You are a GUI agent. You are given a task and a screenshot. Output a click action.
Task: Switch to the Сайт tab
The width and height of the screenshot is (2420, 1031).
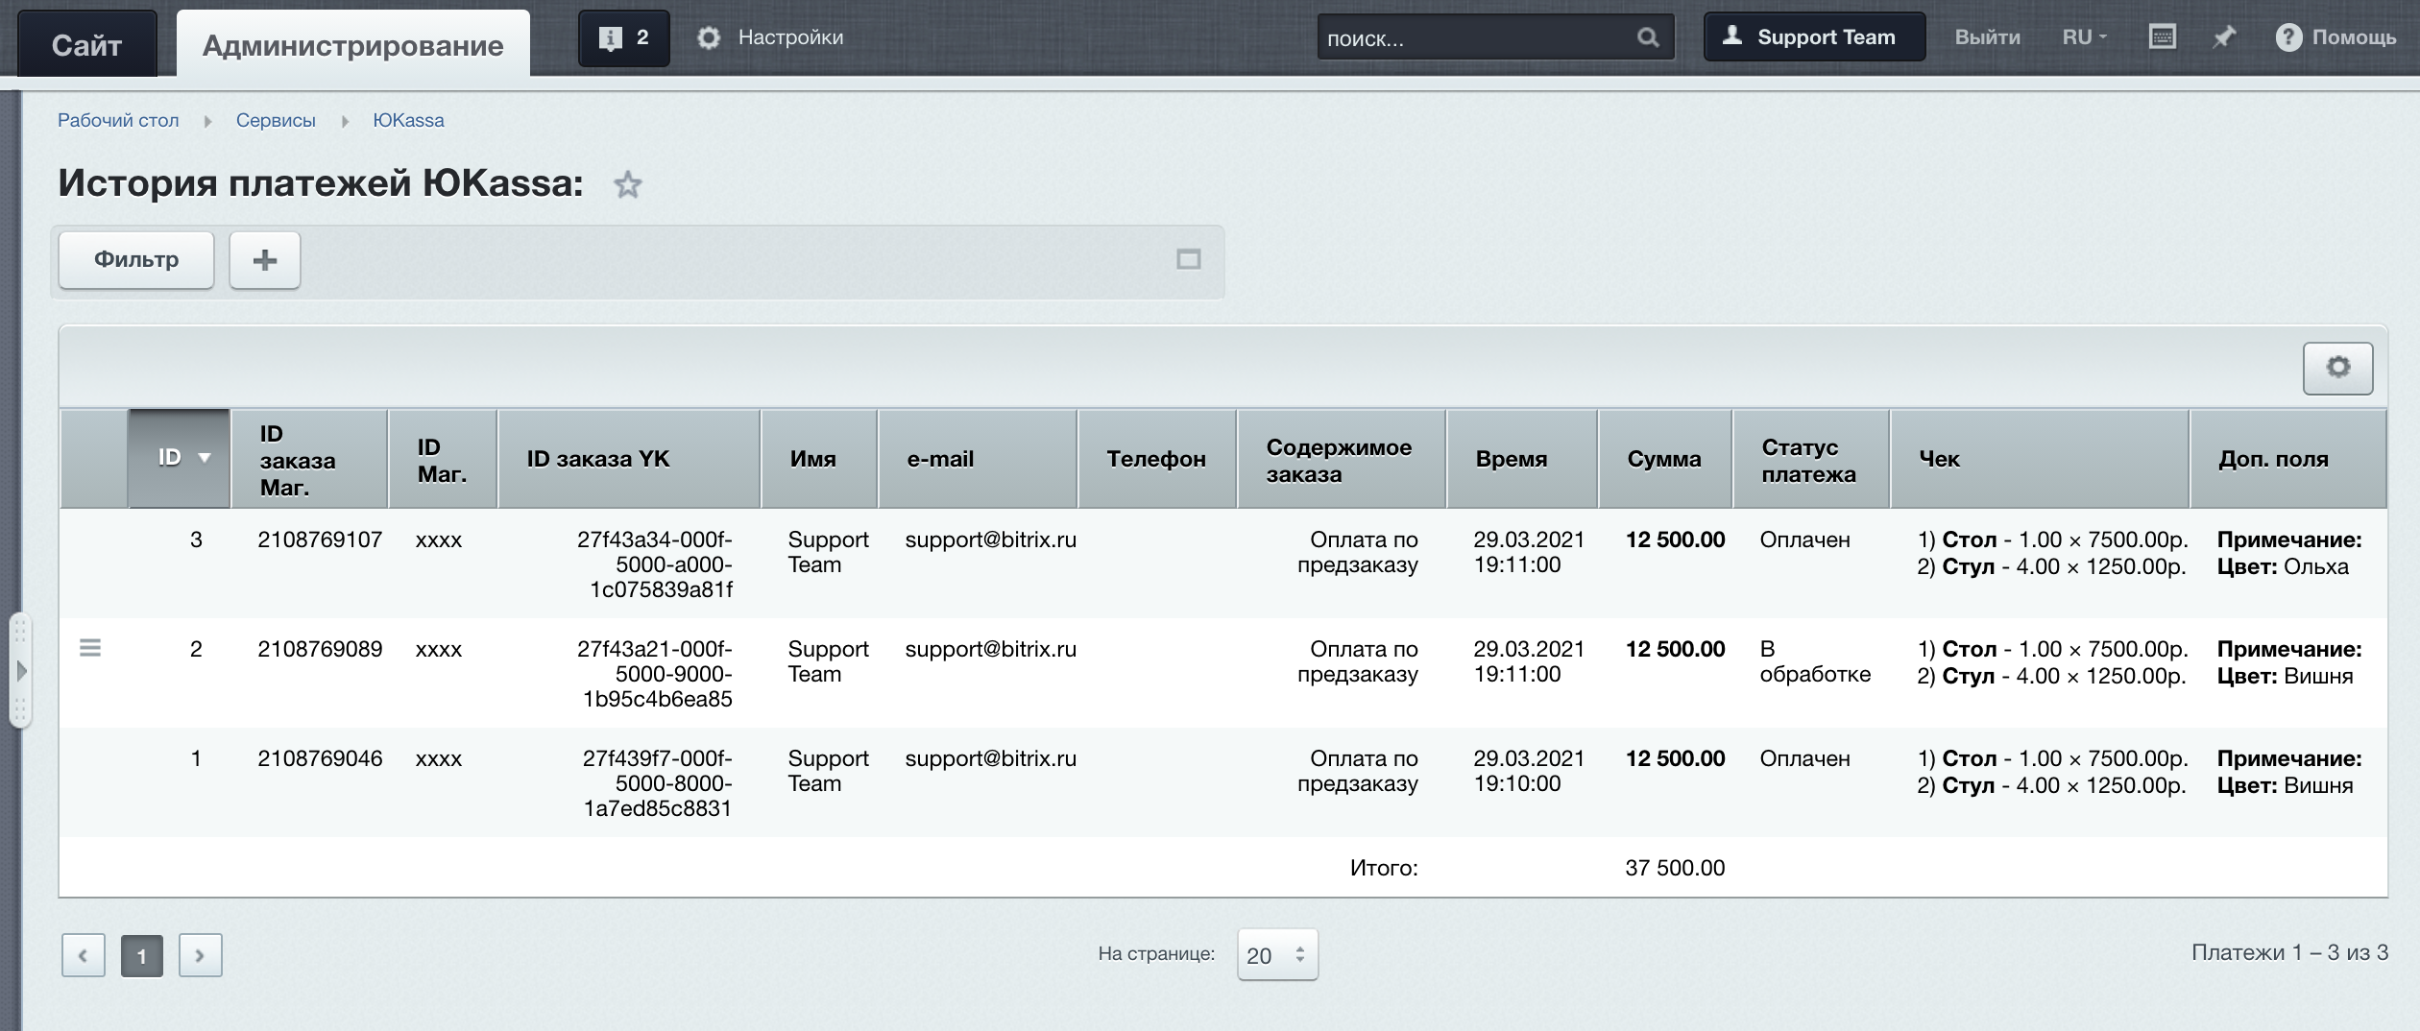click(x=86, y=45)
